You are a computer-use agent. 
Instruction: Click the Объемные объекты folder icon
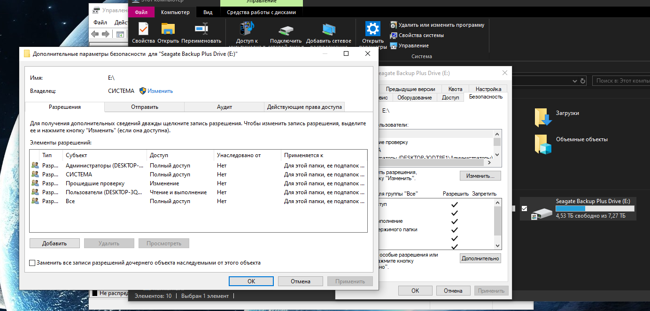tap(543, 144)
